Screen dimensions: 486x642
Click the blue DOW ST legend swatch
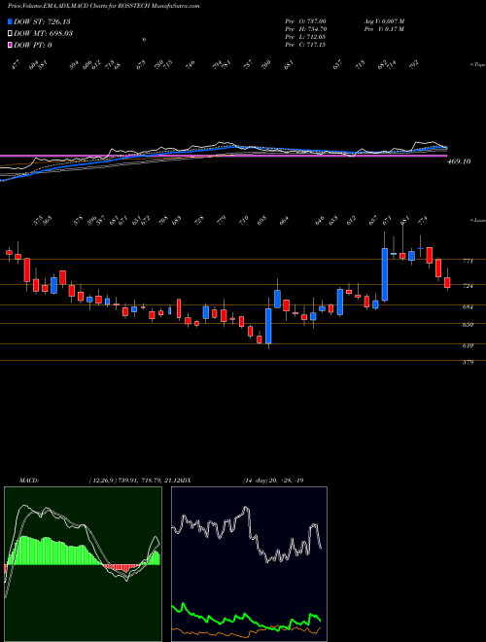coord(11,21)
